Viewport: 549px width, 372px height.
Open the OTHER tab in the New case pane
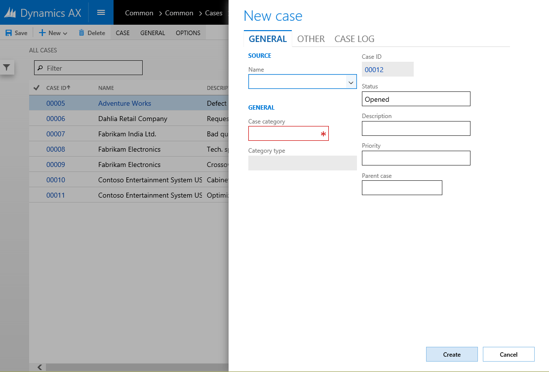pos(311,39)
